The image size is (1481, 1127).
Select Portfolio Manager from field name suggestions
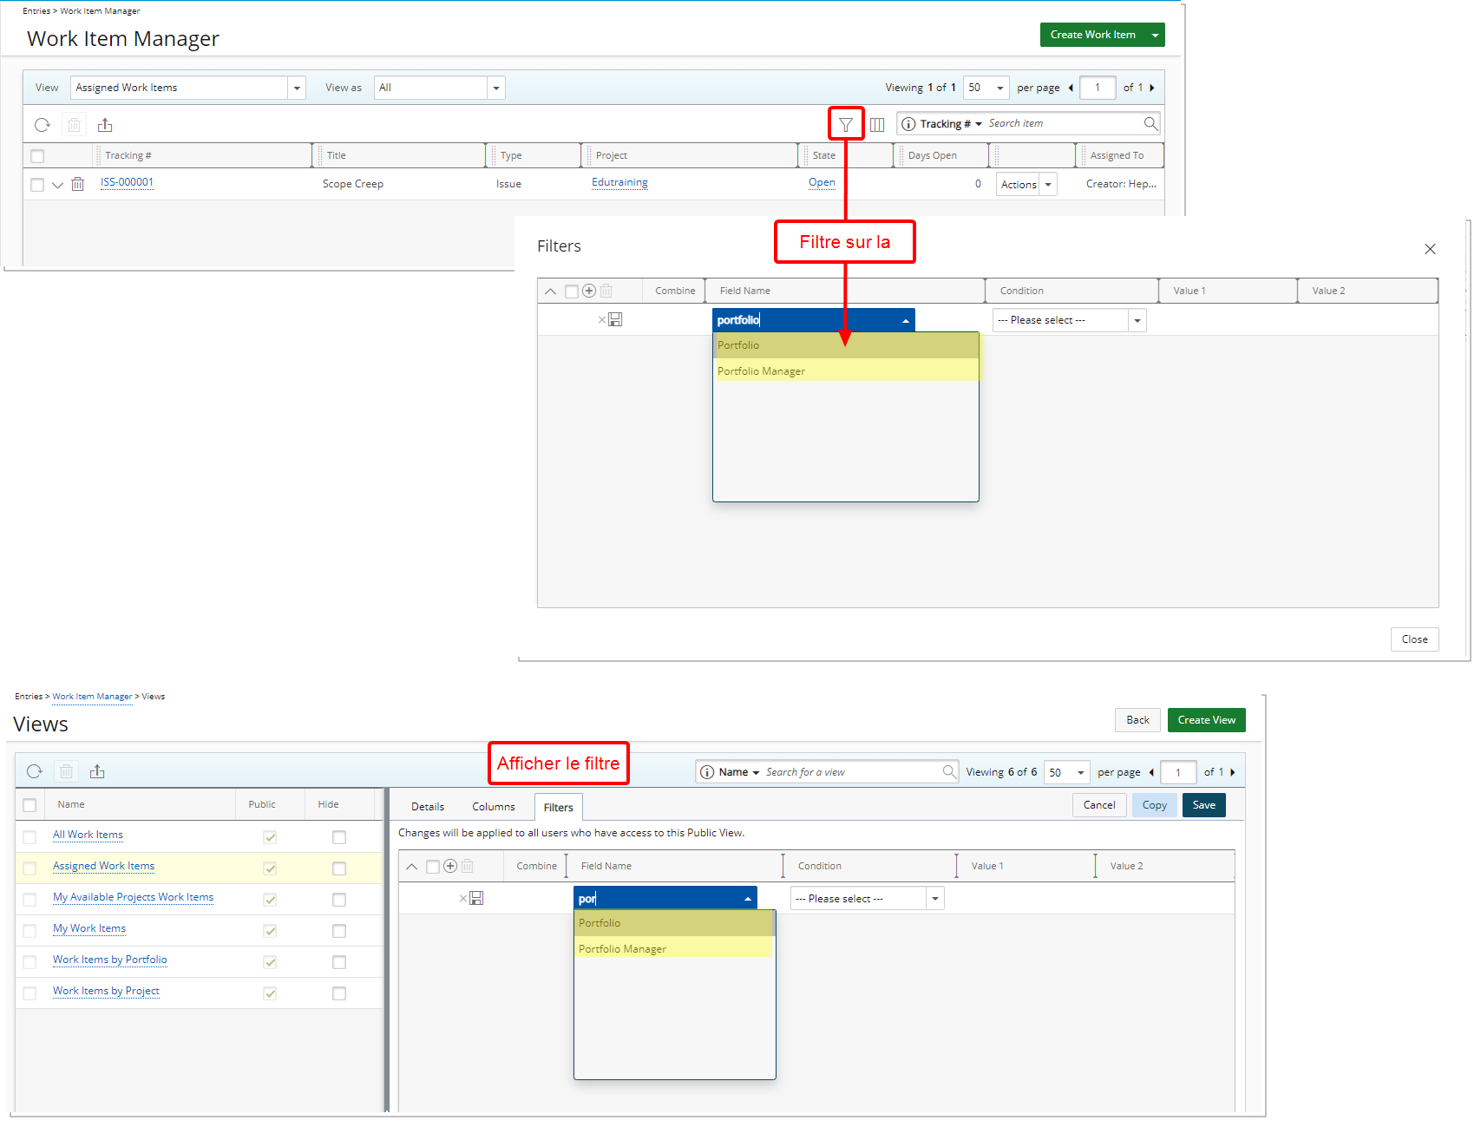(x=761, y=370)
